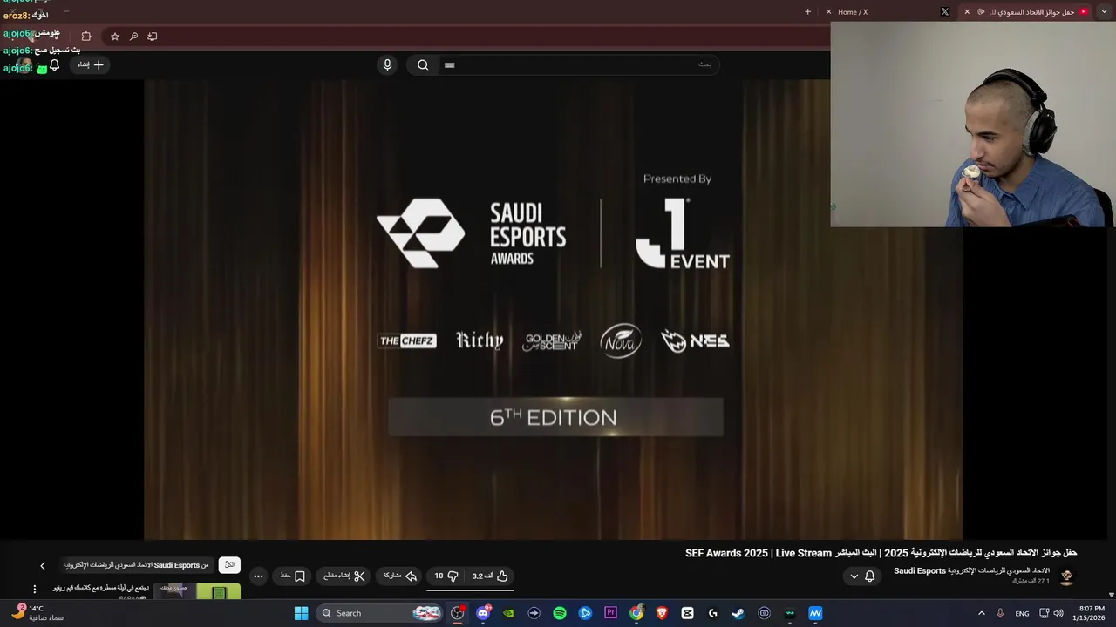Select the SEF Awards YouTube browser tab
This screenshot has height=627, width=1116.
pos(1026,11)
